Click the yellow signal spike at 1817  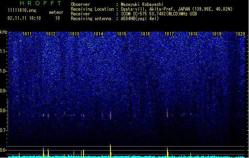pyautogui.click(x=167, y=152)
